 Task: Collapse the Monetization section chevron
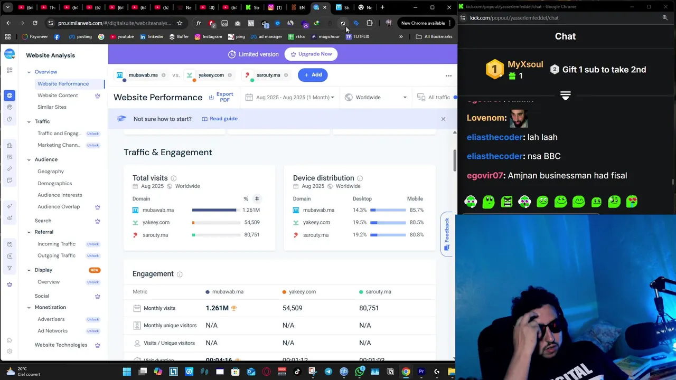[x=29, y=308]
